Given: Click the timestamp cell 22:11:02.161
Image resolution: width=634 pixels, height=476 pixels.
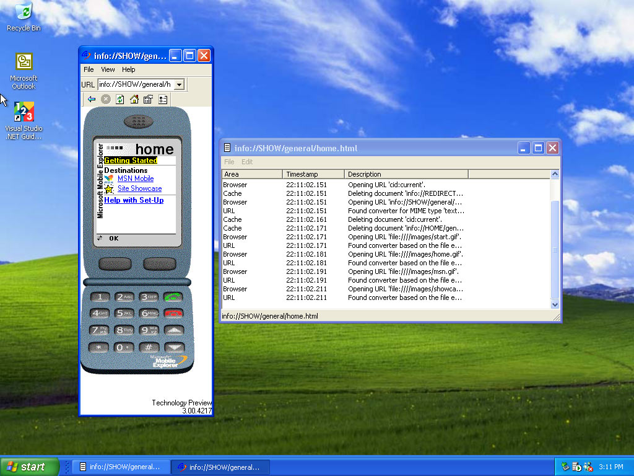Looking at the screenshot, I should [306, 219].
